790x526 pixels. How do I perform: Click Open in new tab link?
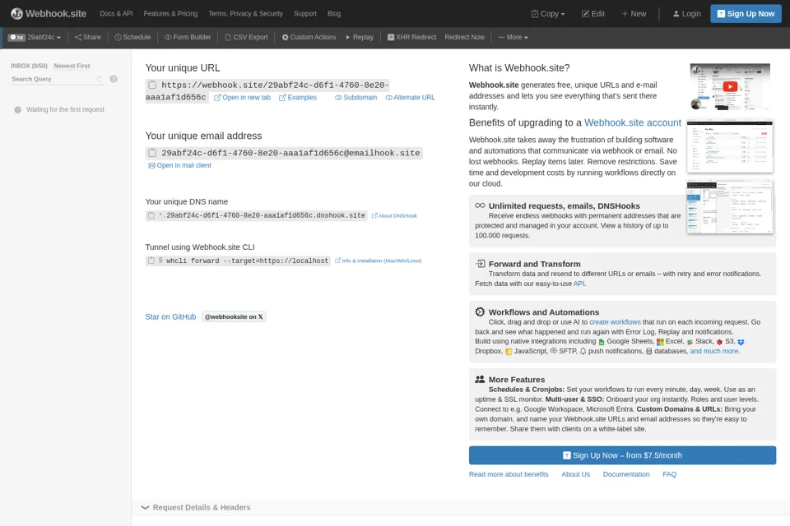242,98
